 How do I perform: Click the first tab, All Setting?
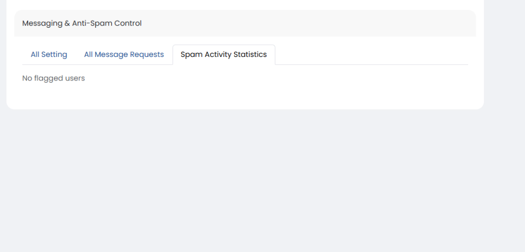[49, 54]
